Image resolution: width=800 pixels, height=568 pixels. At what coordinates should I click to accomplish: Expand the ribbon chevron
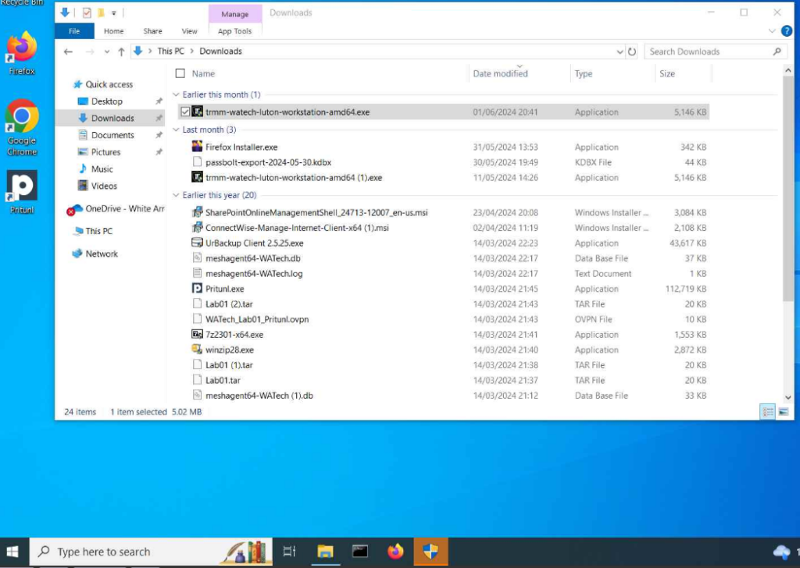[772, 31]
